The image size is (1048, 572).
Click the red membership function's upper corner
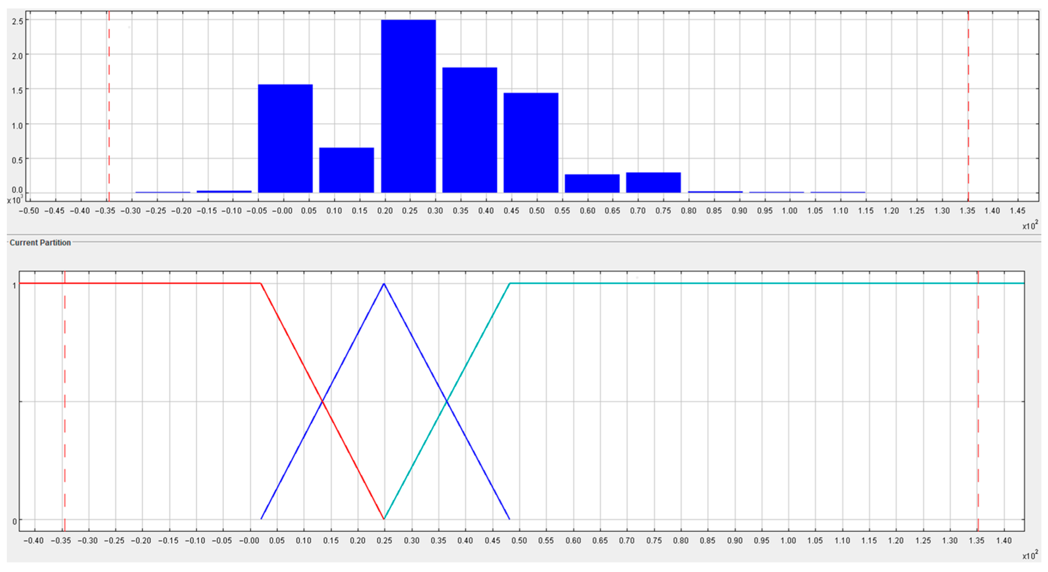(x=260, y=283)
